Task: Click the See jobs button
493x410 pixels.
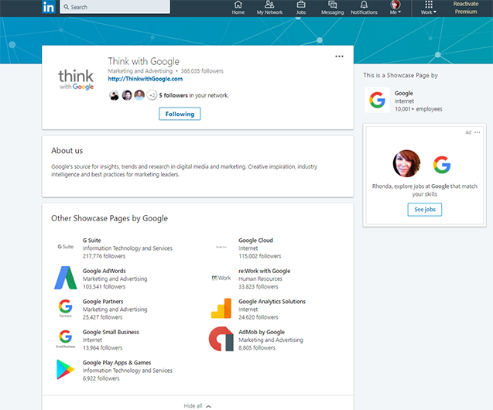Action: click(425, 210)
